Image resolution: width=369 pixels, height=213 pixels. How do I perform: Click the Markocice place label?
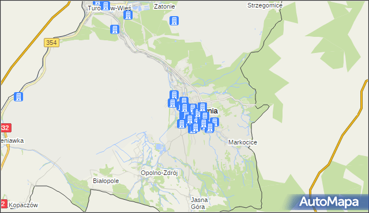[x=243, y=142]
